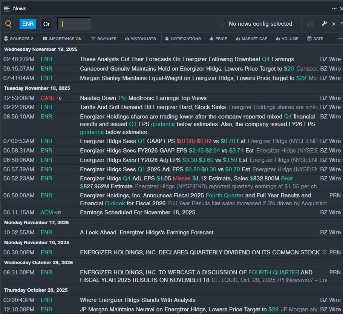Open the Sources filter dropdown
The height and width of the screenshot is (314, 343).
[18, 38]
